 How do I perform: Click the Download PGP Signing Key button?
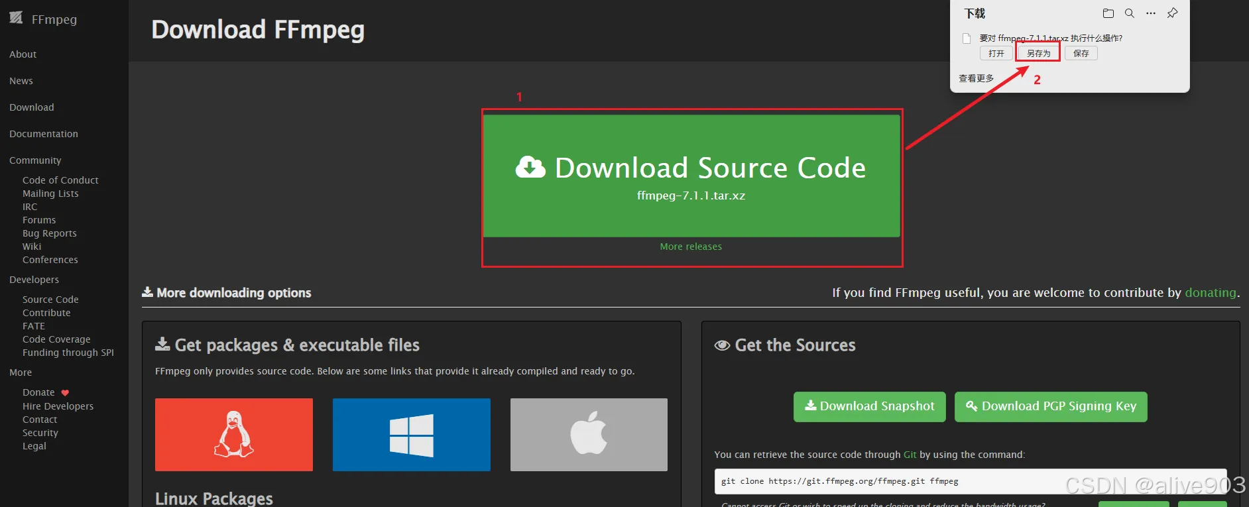(x=1051, y=406)
